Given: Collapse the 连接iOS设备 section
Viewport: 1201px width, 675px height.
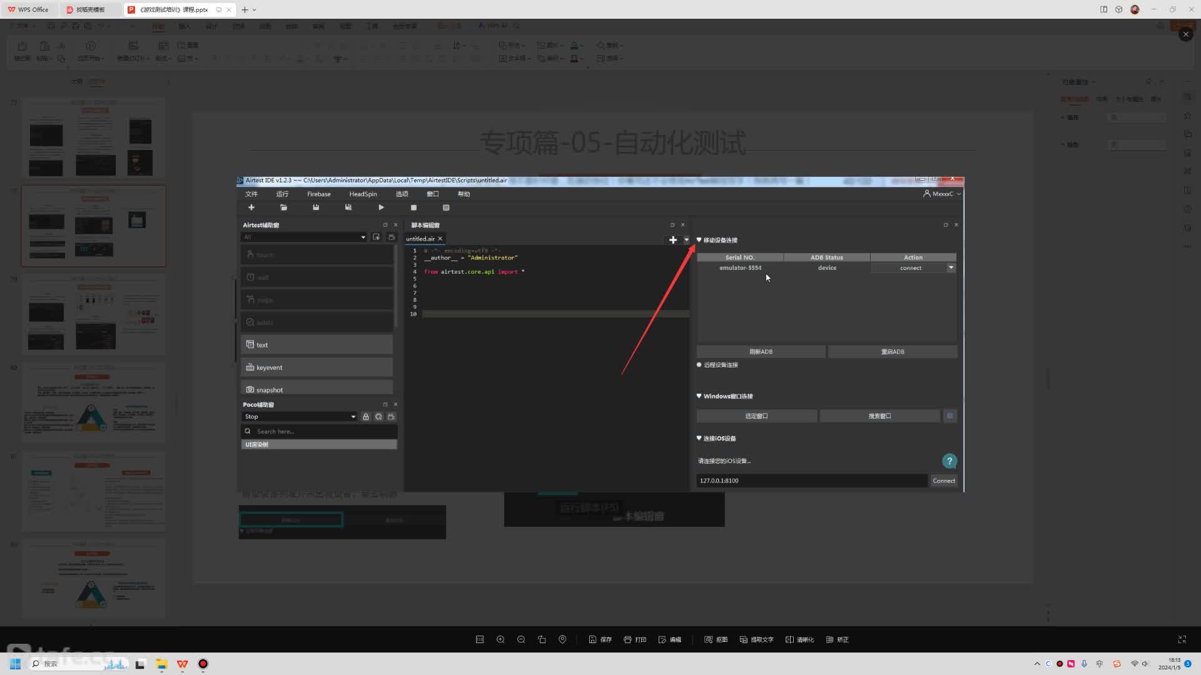Looking at the screenshot, I should pos(699,438).
